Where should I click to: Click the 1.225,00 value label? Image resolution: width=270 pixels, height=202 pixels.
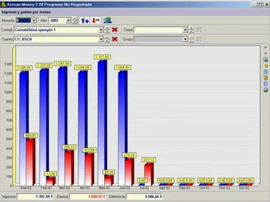click(44, 65)
